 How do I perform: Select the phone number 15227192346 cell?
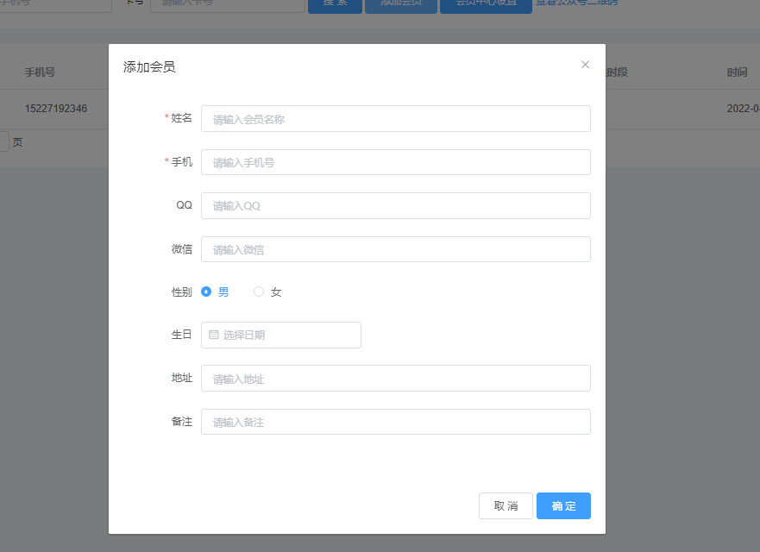(55, 109)
